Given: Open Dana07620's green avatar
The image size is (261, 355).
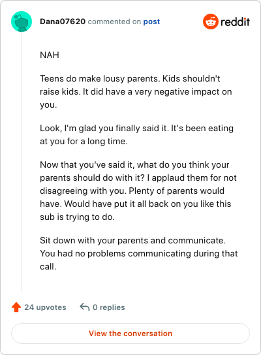Looking at the screenshot, I should click(x=22, y=22).
